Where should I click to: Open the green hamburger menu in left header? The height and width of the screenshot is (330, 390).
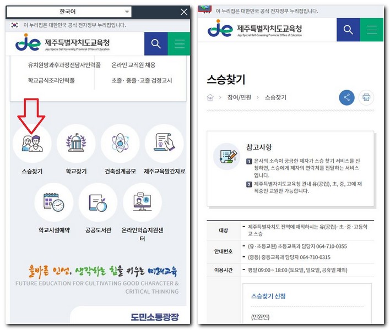click(x=179, y=44)
